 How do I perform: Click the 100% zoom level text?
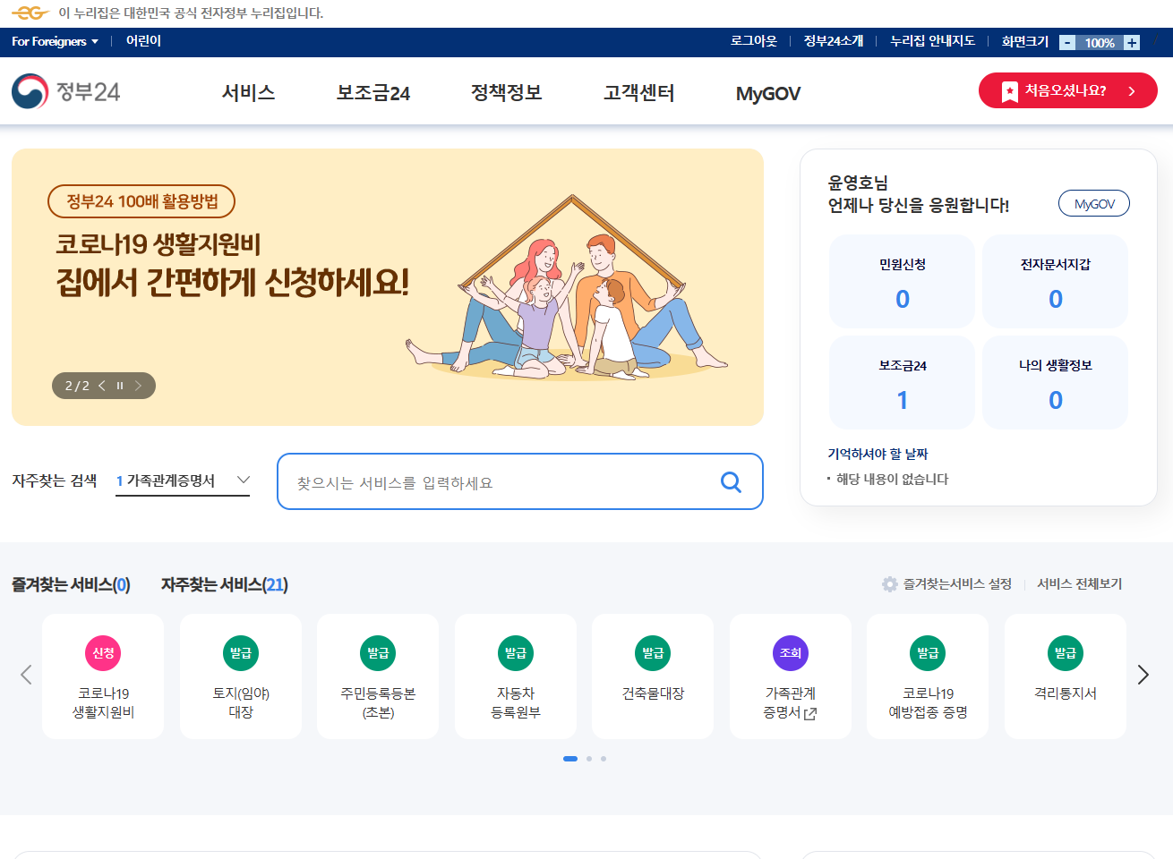(1100, 43)
